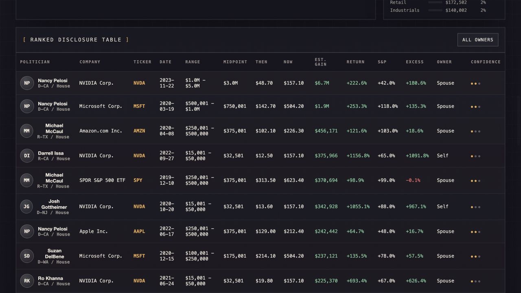Sort table by the EXCESS column header
Viewport: 521px width, 293px height.
[415, 62]
